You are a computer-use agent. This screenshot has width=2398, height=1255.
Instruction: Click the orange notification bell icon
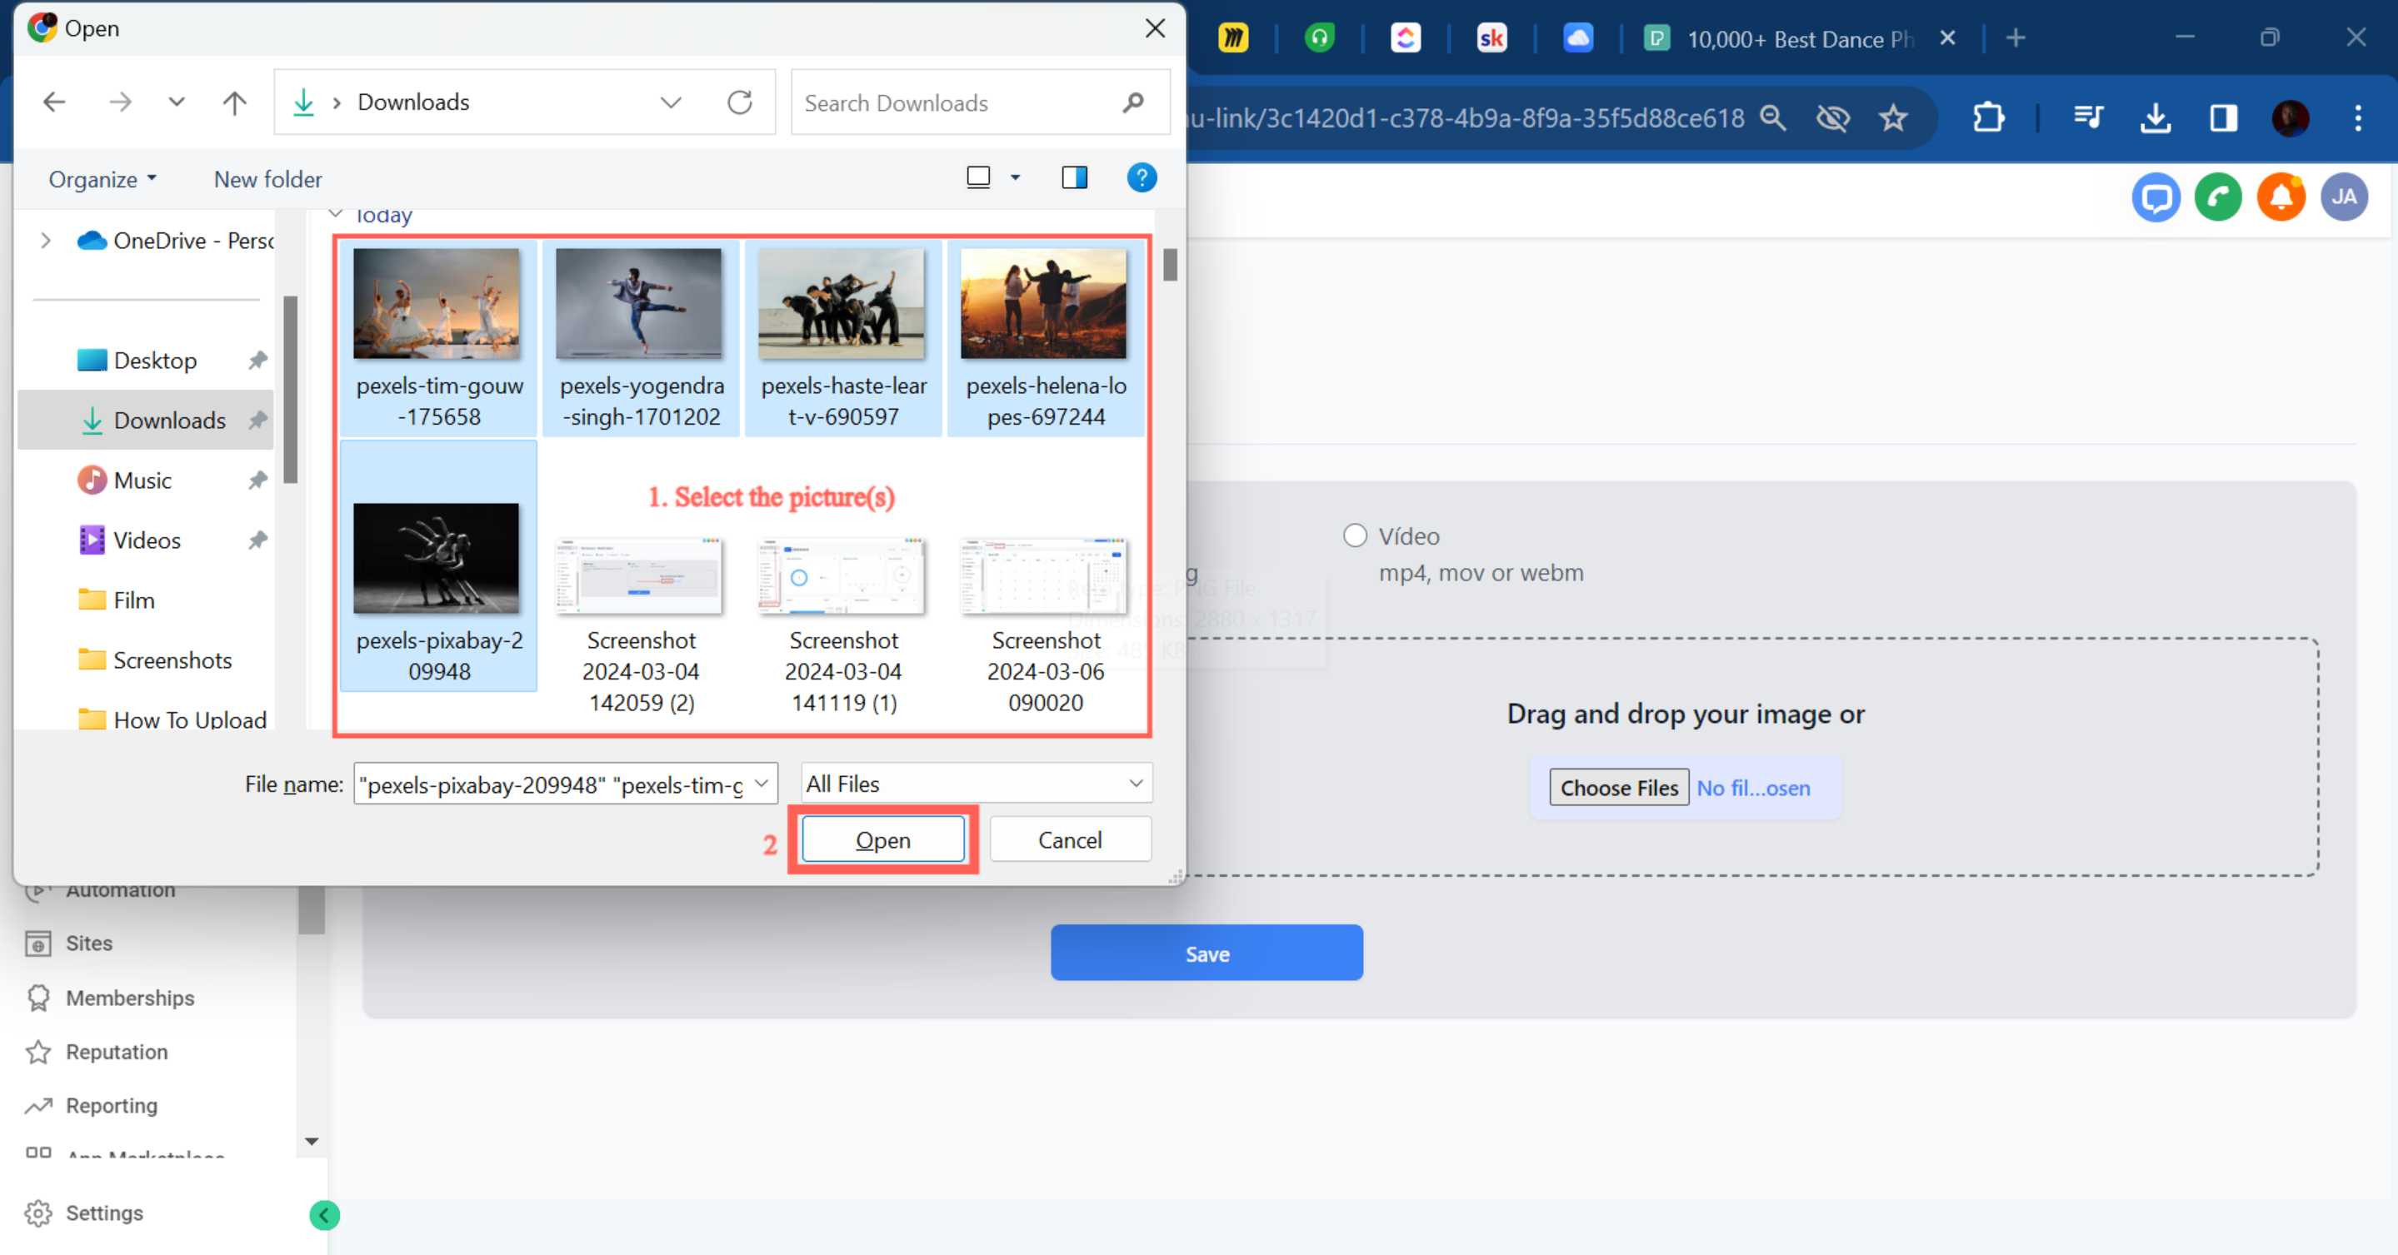click(2281, 197)
